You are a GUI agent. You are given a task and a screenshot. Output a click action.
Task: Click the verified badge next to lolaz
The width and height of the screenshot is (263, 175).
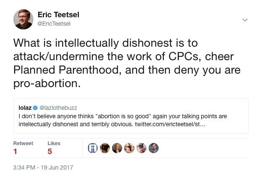tap(37, 108)
